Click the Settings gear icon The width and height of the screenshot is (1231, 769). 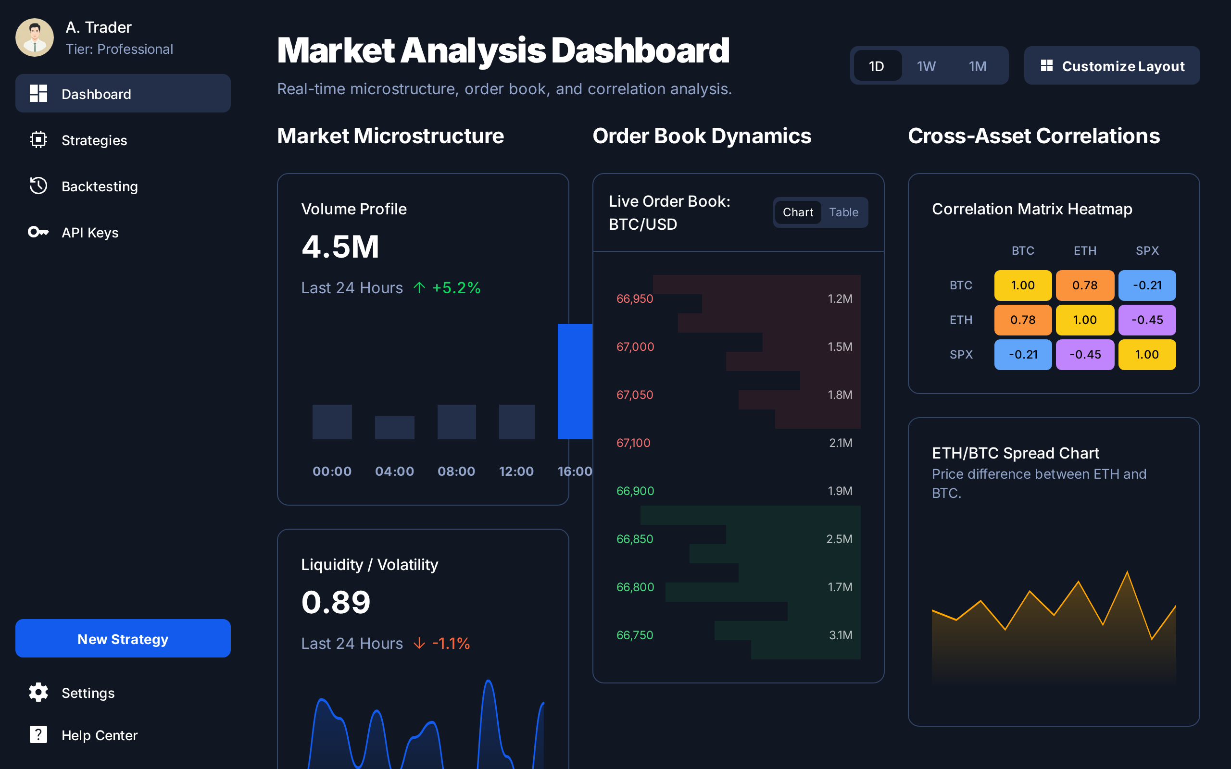click(x=38, y=692)
